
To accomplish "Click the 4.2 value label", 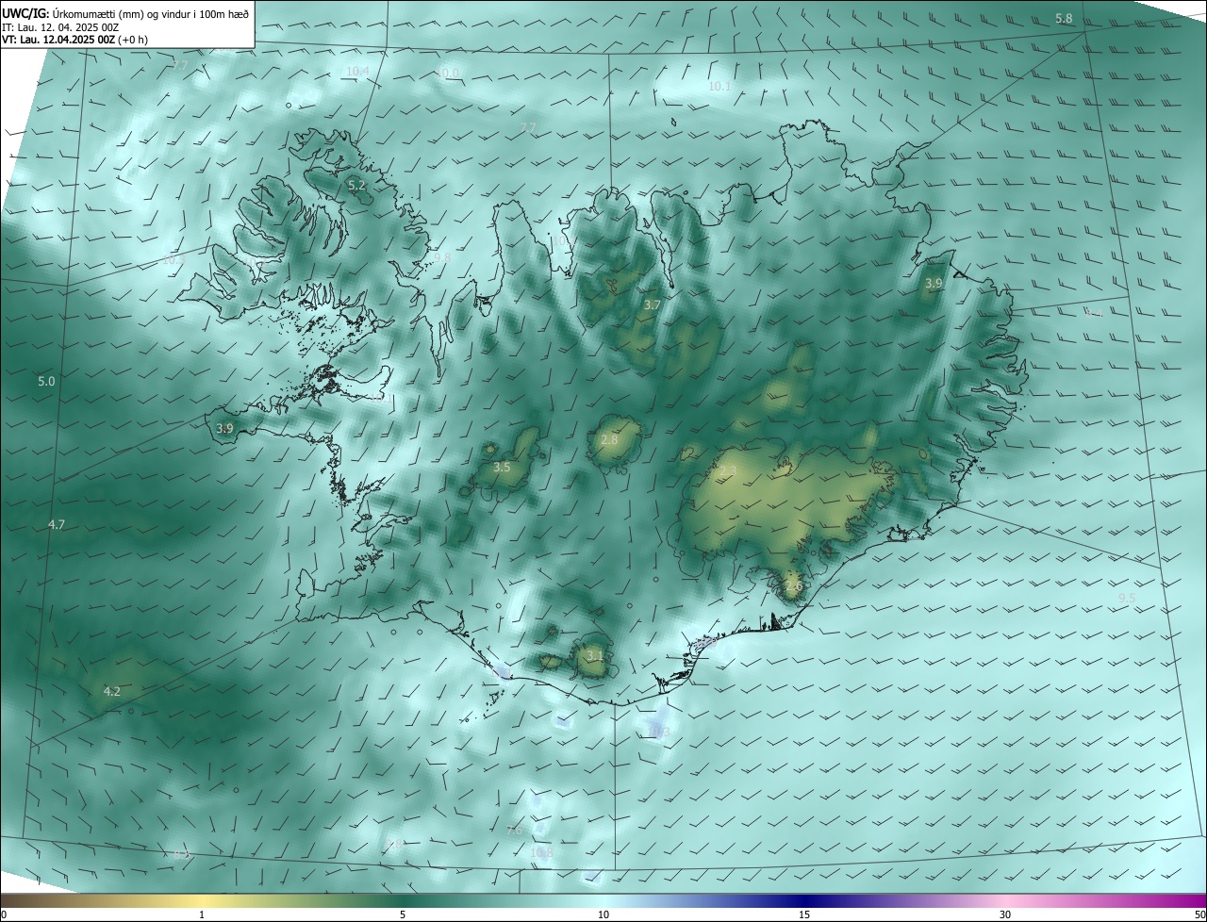I will (x=111, y=691).
